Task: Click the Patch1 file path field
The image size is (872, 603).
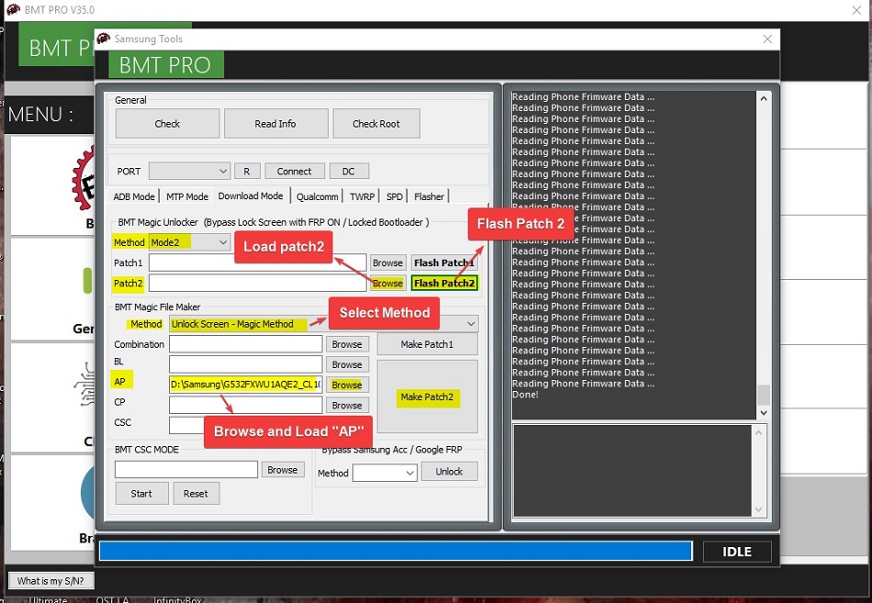Action: [257, 262]
